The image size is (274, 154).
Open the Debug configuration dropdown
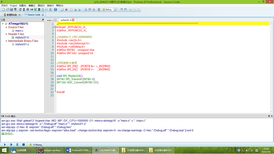tap(115, 10)
